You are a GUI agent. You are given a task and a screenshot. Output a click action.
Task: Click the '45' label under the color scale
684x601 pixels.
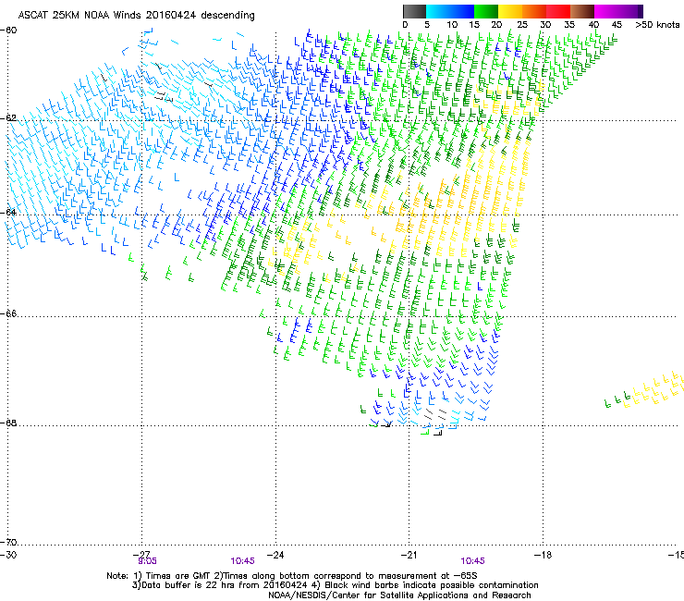617,25
